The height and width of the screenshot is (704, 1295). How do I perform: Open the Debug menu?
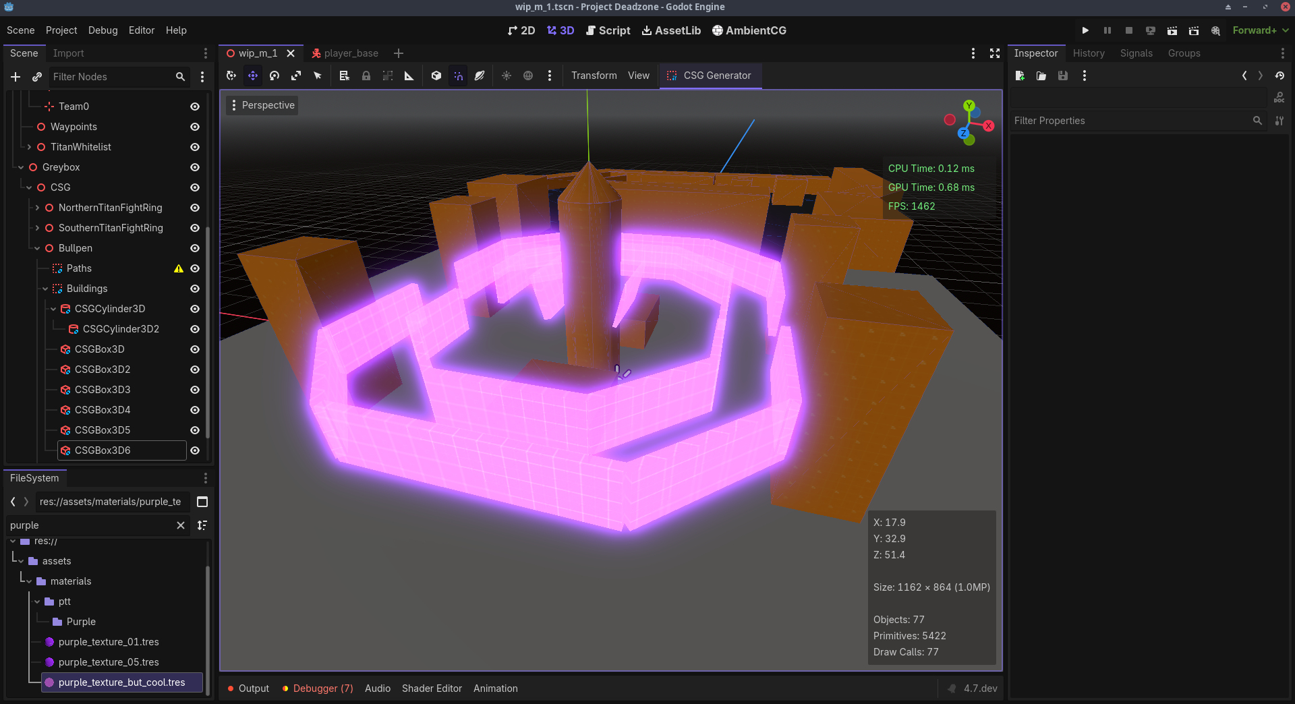pyautogui.click(x=103, y=30)
